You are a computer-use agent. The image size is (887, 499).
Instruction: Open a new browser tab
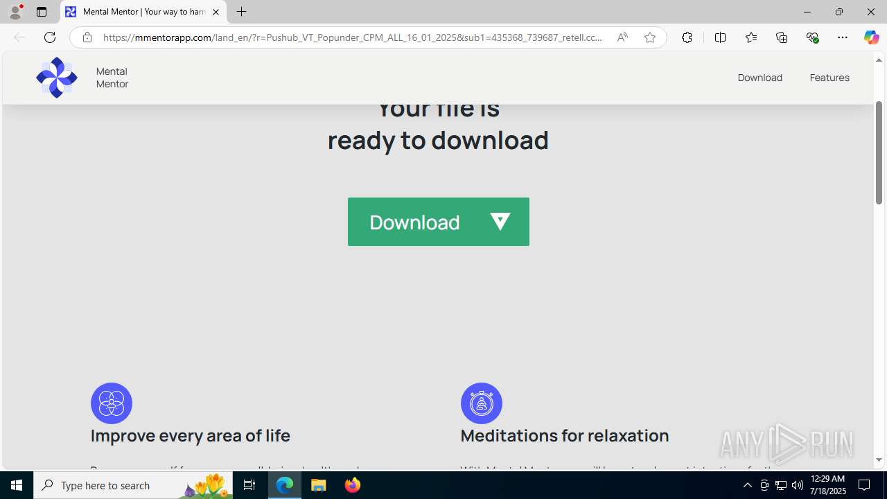tap(241, 12)
